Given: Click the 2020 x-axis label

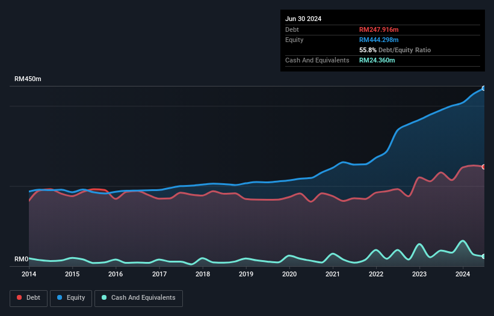Looking at the screenshot, I should pyautogui.click(x=289, y=274).
